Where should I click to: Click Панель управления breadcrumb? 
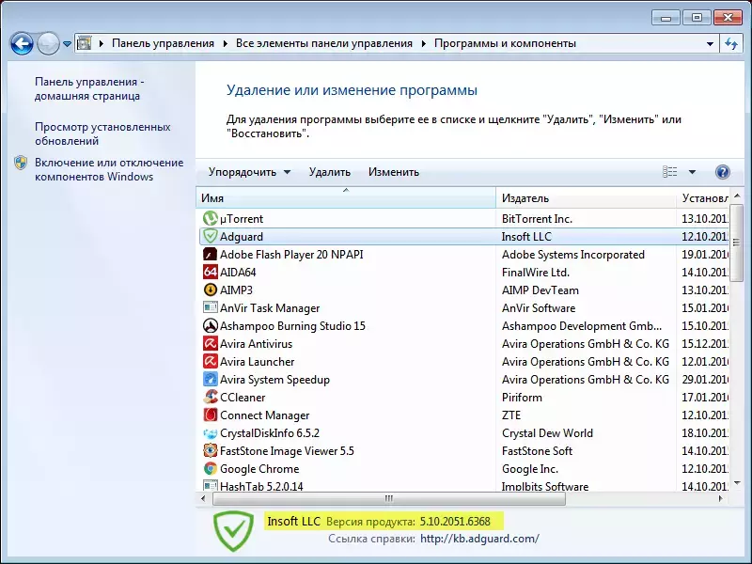click(163, 43)
